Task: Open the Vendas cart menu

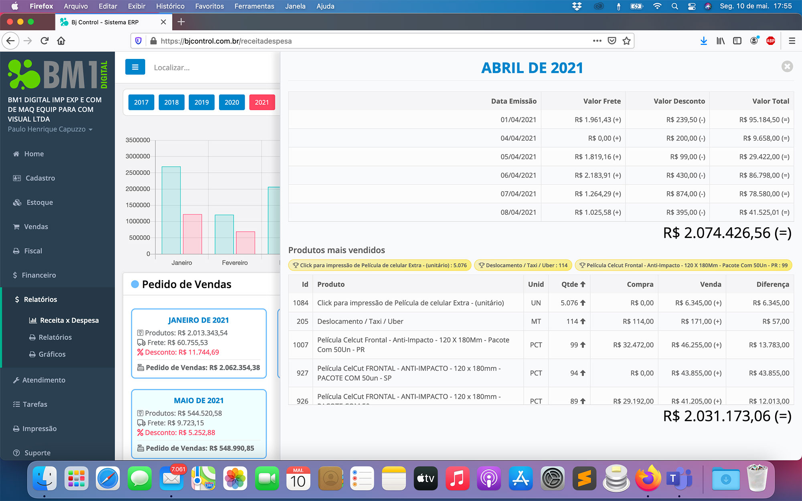Action: [x=35, y=226]
